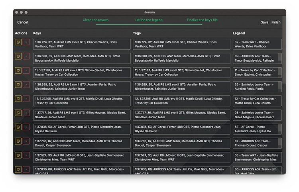Click the yellow note icon for the Charles Weerts row

pyautogui.click(x=18, y=42)
